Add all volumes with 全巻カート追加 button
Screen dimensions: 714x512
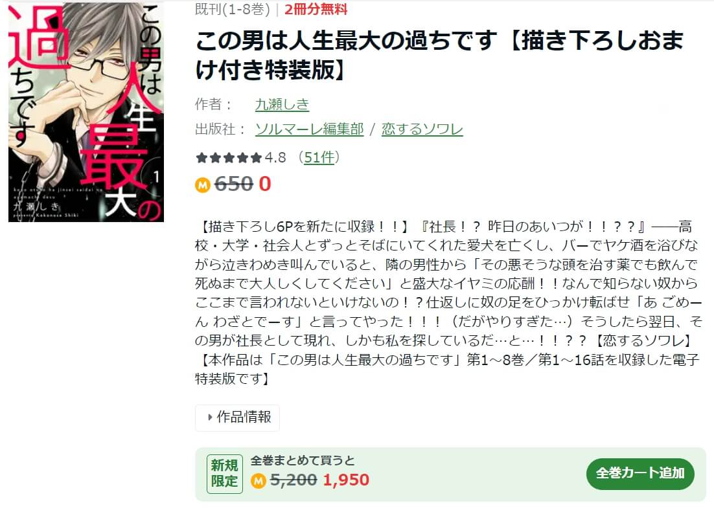tap(640, 474)
